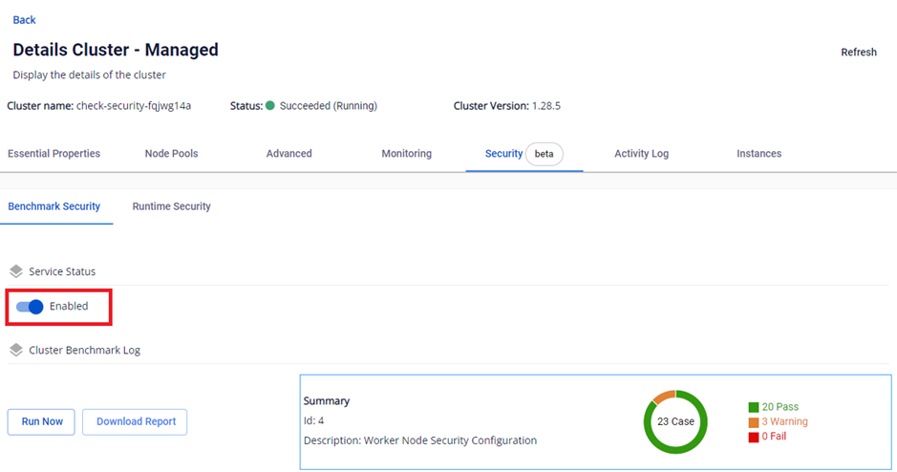Select the Security tab
The height and width of the screenshot is (472, 897).
tap(503, 154)
